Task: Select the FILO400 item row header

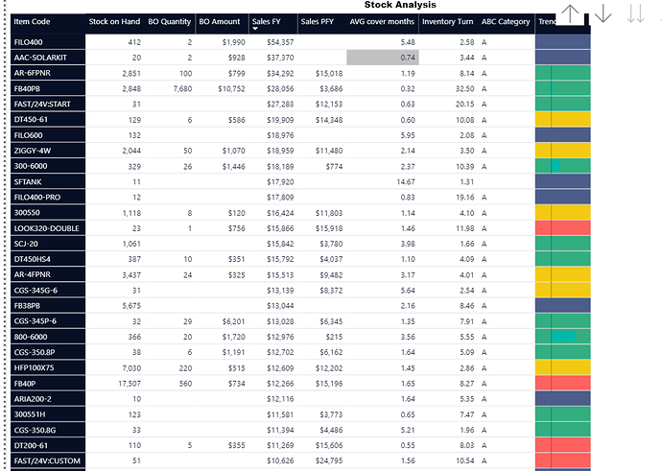Action: click(48, 42)
